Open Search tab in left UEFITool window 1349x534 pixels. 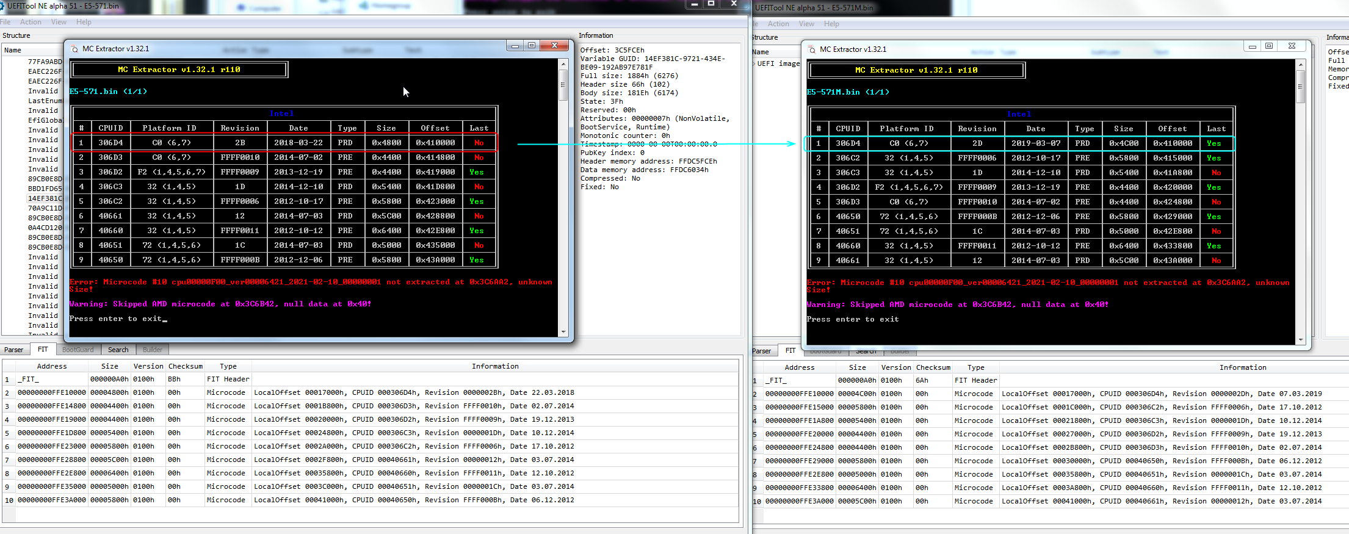pyautogui.click(x=118, y=350)
